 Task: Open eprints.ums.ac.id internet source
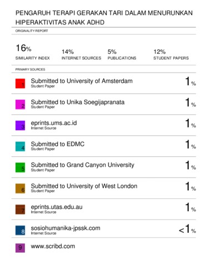click(x=54, y=123)
